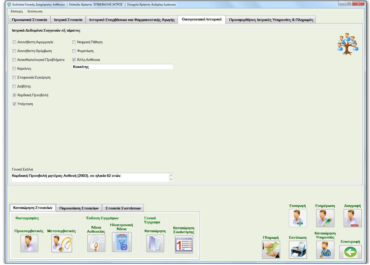Uncheck the Υπέρταση checkbox
Image resolution: width=370 pixels, height=265 pixels.
click(x=14, y=104)
